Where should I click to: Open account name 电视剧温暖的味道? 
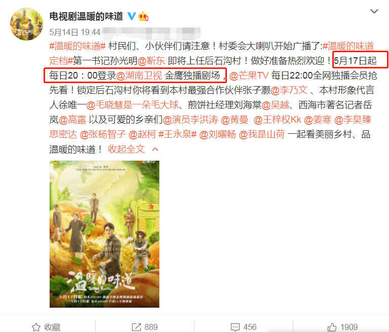[86, 16]
